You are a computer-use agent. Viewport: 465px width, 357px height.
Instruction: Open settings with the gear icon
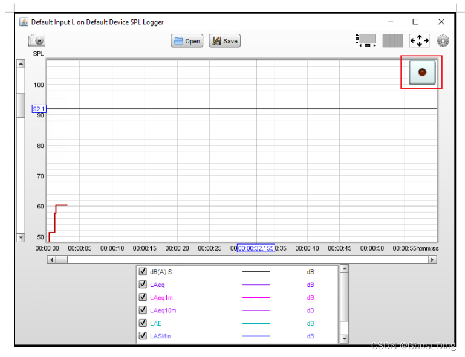(443, 40)
